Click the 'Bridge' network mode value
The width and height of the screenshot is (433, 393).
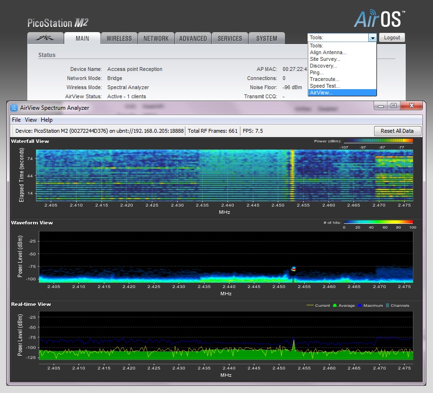[114, 78]
